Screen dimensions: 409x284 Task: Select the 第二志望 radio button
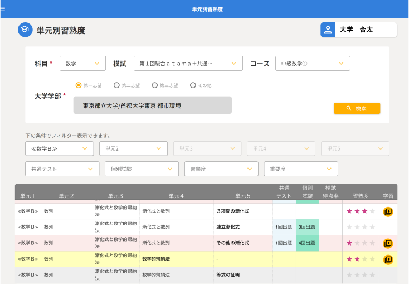116,85
